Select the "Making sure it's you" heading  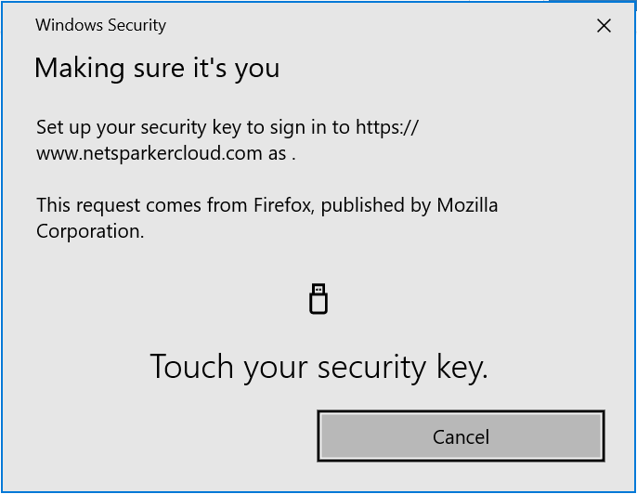click(157, 68)
